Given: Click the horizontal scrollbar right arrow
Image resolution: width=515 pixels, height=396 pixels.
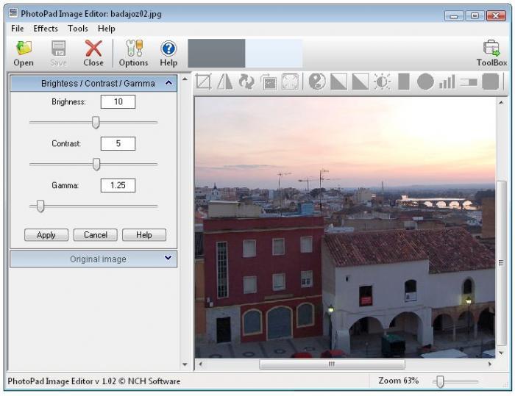Looking at the screenshot, I should tap(490, 364).
